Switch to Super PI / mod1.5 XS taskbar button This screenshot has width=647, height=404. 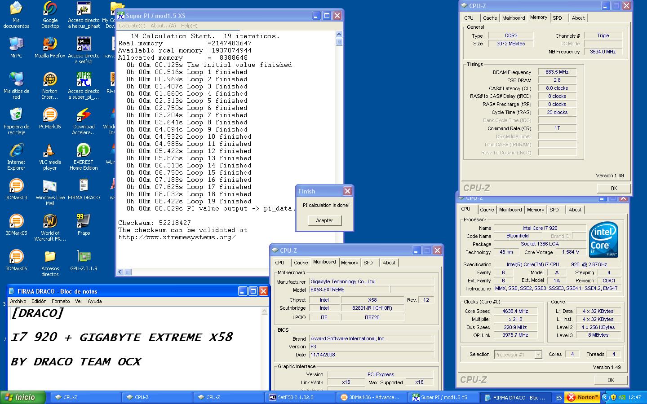pos(443,397)
